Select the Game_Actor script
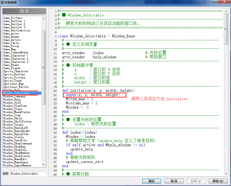The image size is (231, 186). pos(11,34)
